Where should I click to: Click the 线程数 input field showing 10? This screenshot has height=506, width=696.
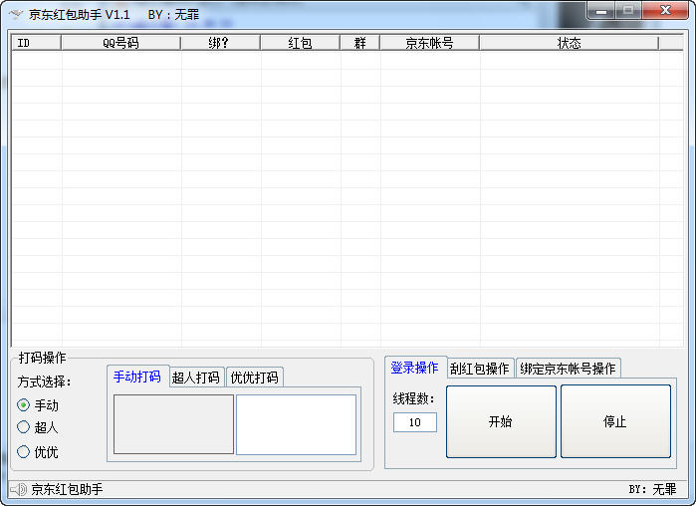(415, 422)
